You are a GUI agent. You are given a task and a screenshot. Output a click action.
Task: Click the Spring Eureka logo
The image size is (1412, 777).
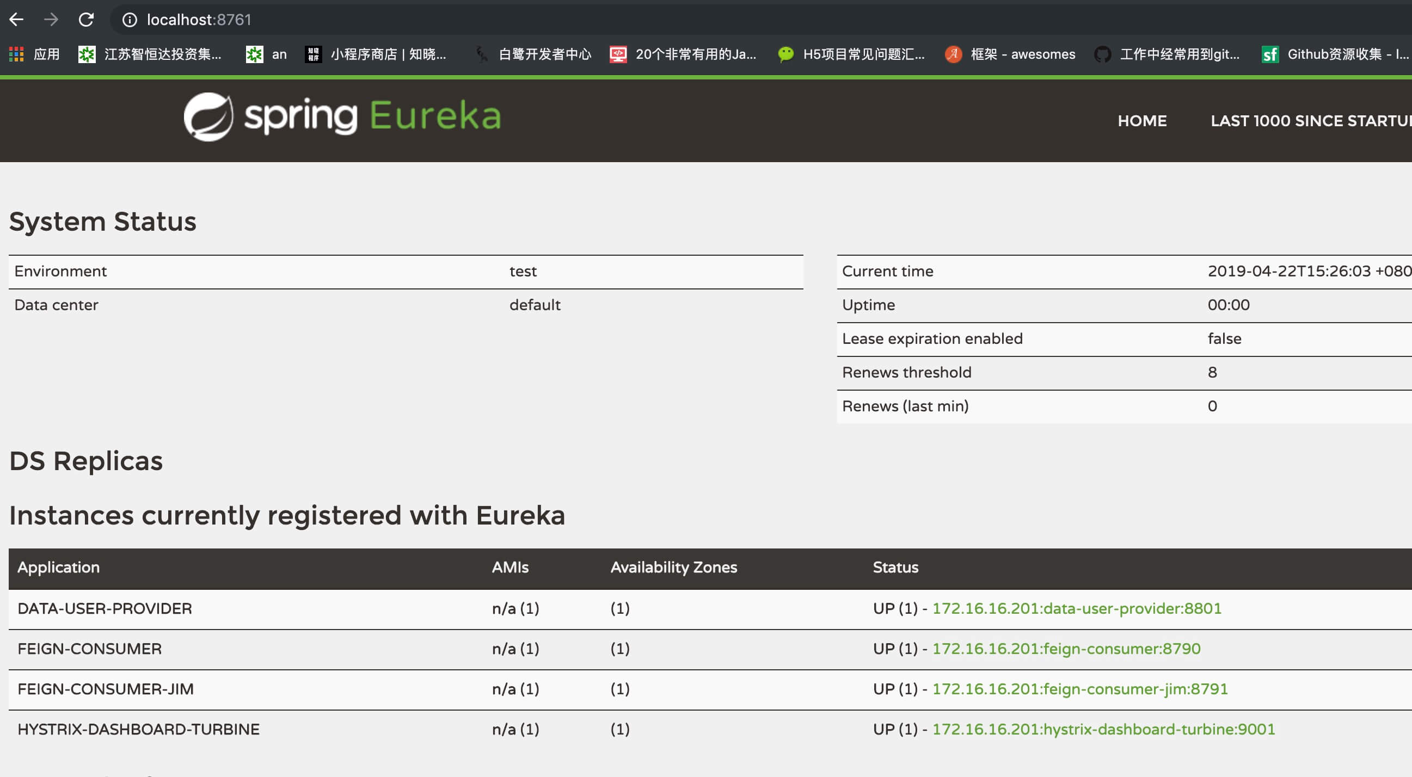pyautogui.click(x=342, y=116)
